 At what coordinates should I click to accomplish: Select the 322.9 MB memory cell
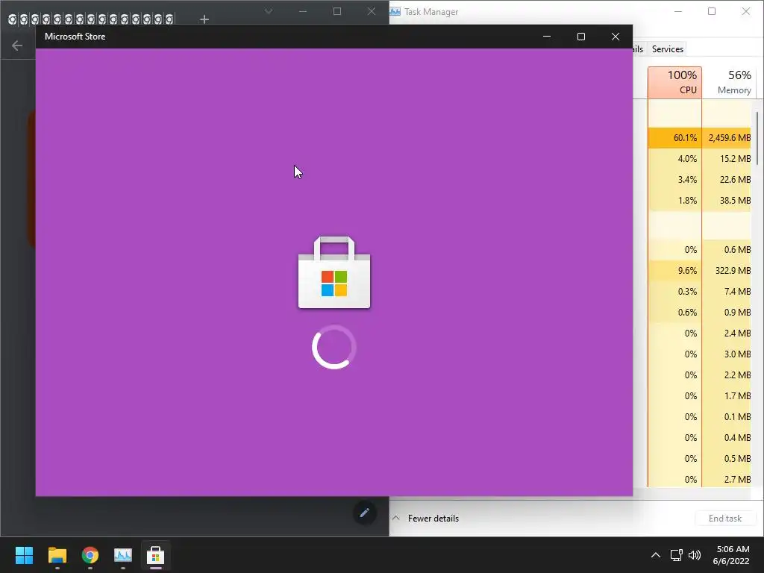[727, 271]
